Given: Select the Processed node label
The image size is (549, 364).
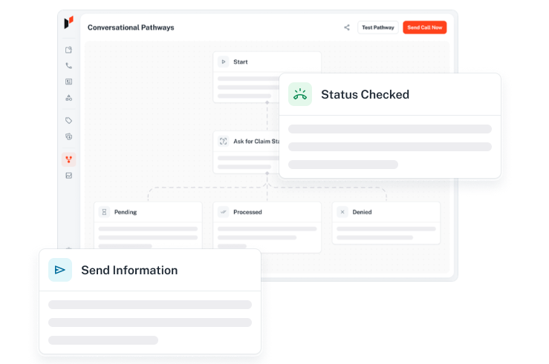Looking at the screenshot, I should coord(247,212).
